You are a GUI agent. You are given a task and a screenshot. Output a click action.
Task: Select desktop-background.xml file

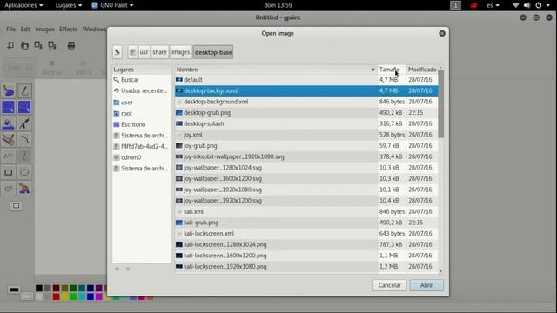point(306,102)
